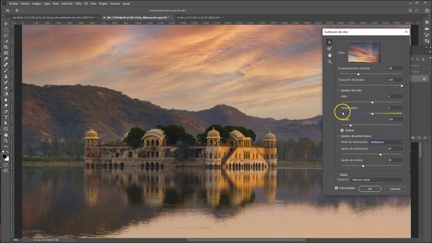Select the Hand tool in the main toolbar
The image size is (432, 243).
click(6, 135)
